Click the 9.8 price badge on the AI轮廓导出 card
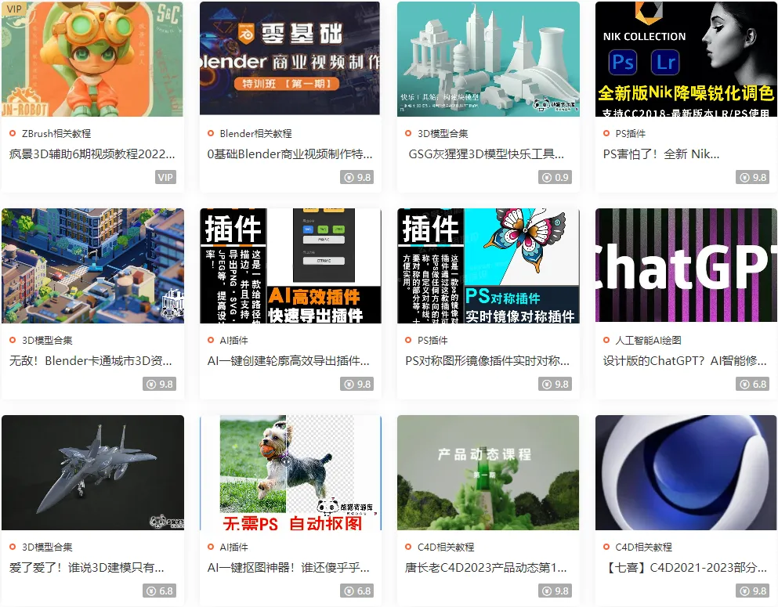This screenshot has height=607, width=778. click(x=356, y=384)
